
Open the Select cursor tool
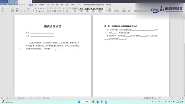129,10
